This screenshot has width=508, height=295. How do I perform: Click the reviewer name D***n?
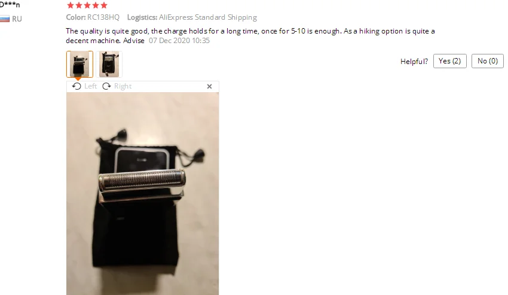click(x=10, y=5)
